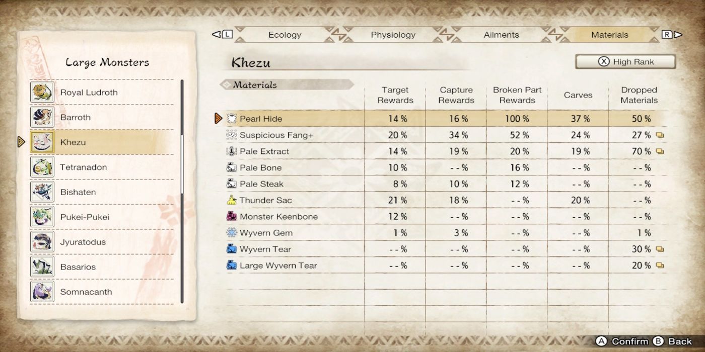705x352 pixels.
Task: Switch to the Physiology tab
Action: tap(393, 35)
